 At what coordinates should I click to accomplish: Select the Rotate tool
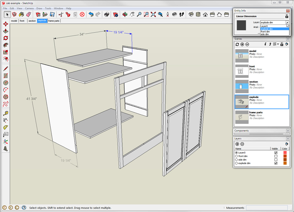pyautogui.click(x=6, y=38)
